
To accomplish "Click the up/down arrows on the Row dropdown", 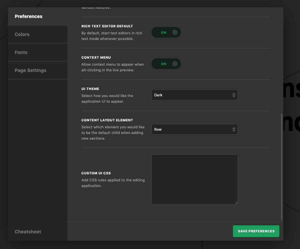I will point(234,129).
